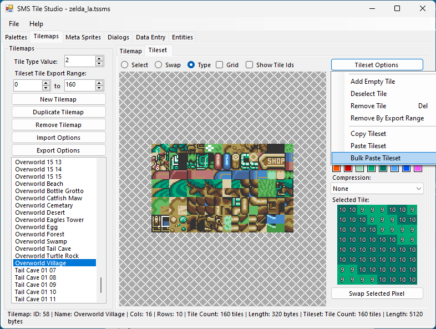Open Export Options
The height and width of the screenshot is (329, 436).
coord(58,150)
